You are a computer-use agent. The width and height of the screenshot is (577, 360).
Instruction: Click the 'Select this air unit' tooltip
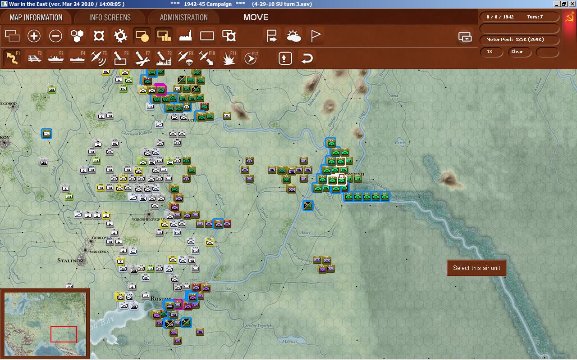point(476,268)
